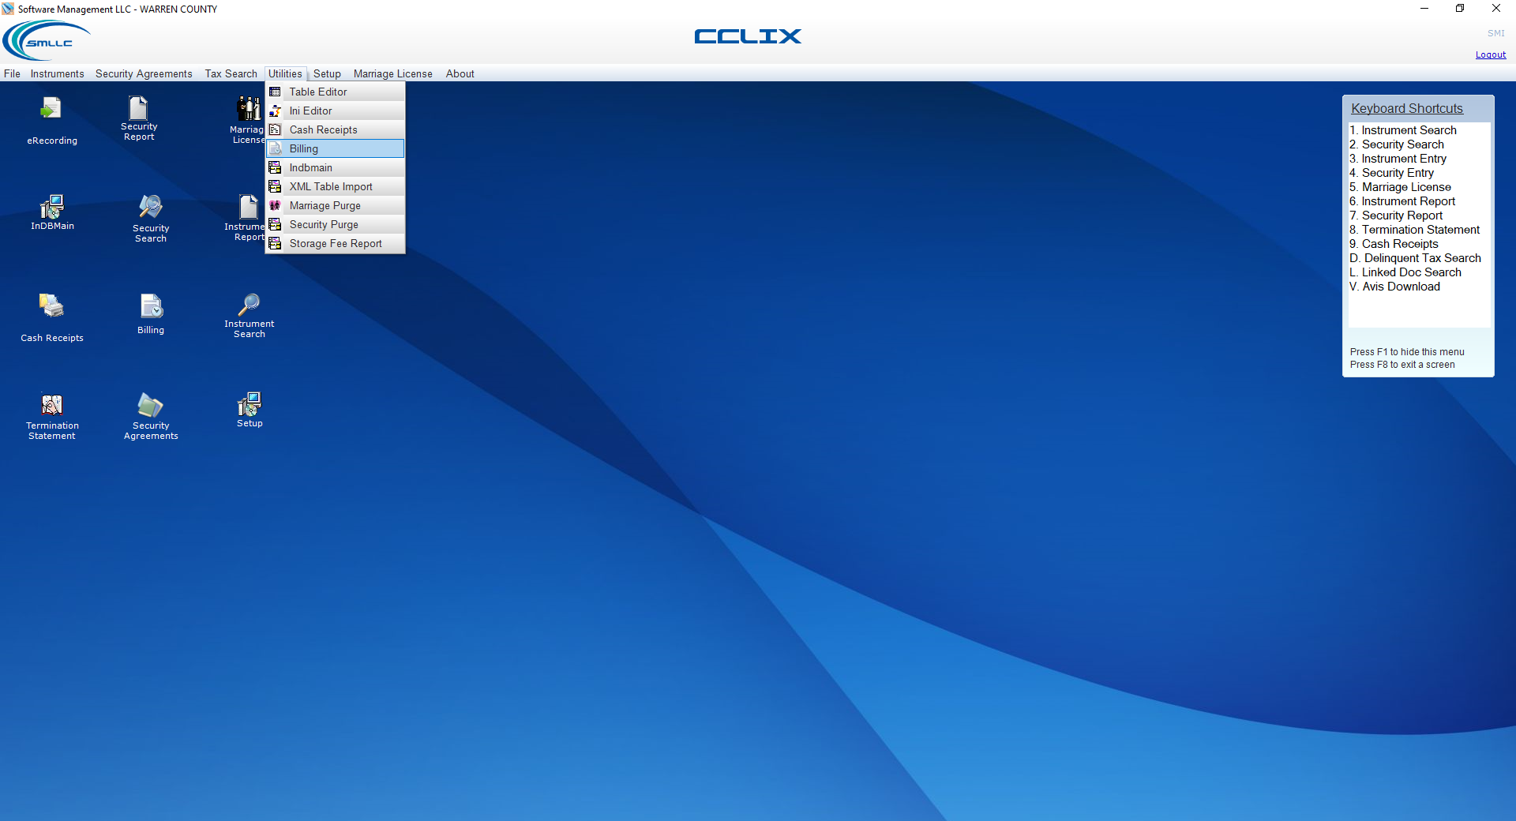The image size is (1516, 821).
Task: Close the open Utilities menu via its title
Action: (285, 73)
